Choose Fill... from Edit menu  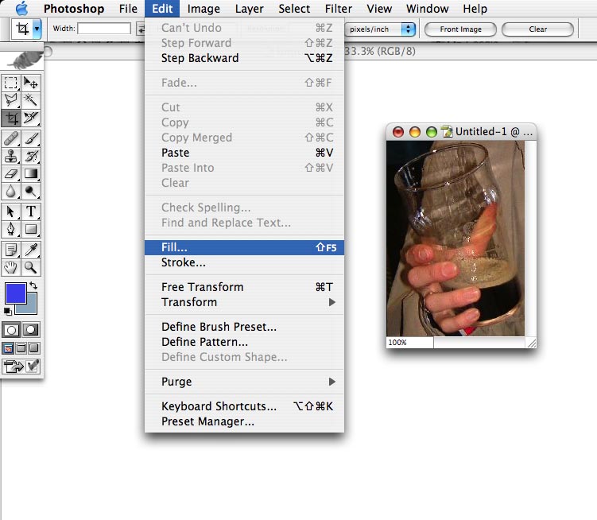pyautogui.click(x=244, y=247)
